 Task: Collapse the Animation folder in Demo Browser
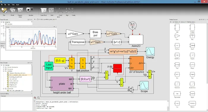point(4,71)
